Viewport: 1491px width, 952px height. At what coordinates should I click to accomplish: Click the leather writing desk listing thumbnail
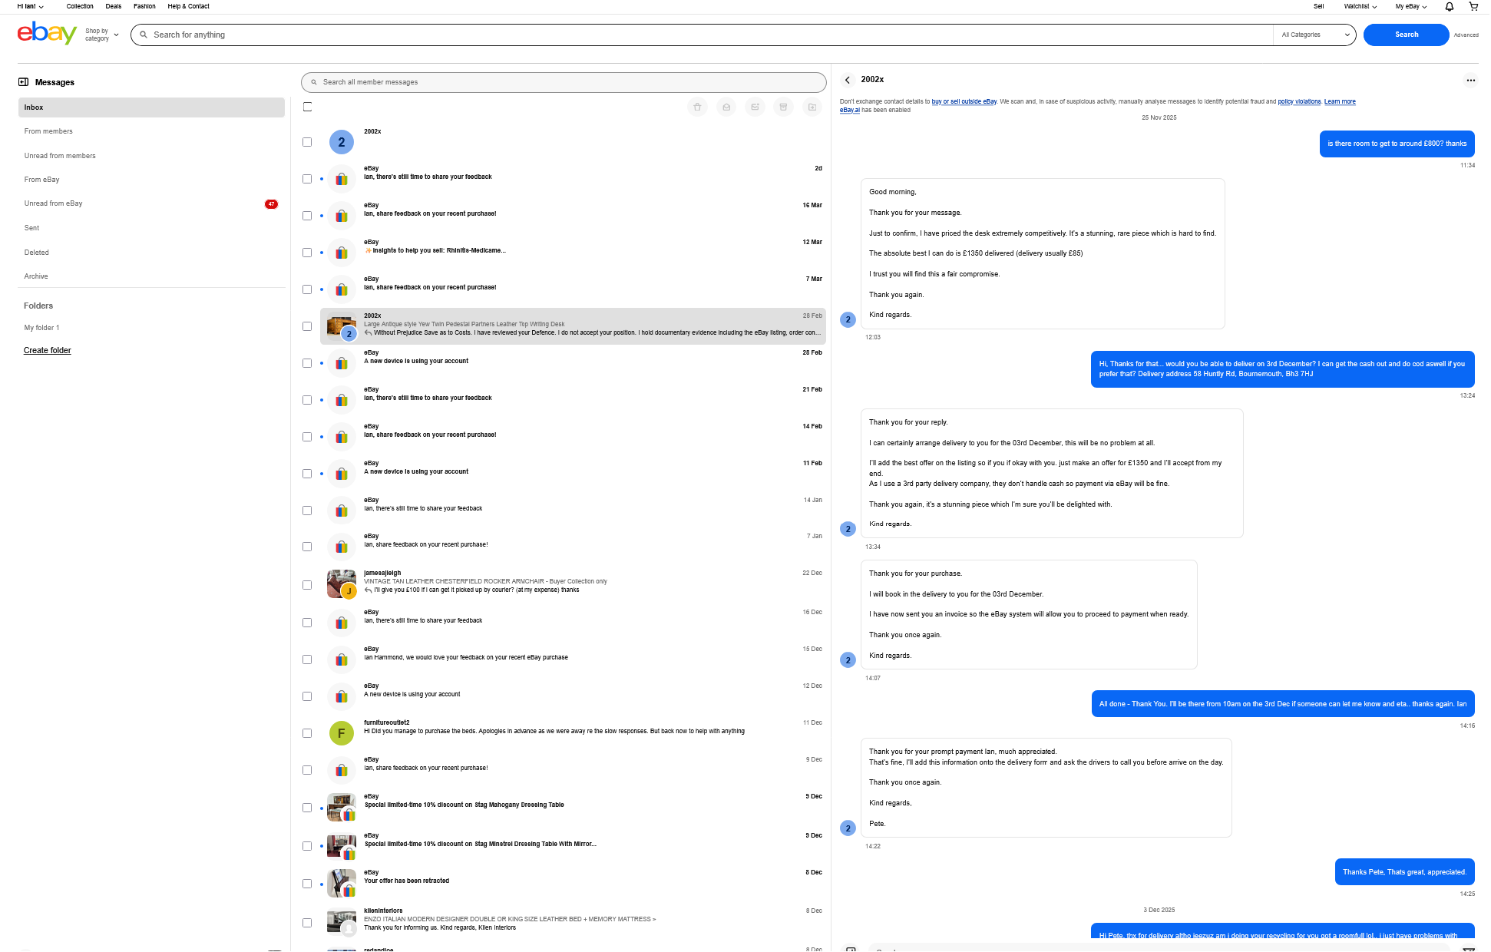click(342, 326)
